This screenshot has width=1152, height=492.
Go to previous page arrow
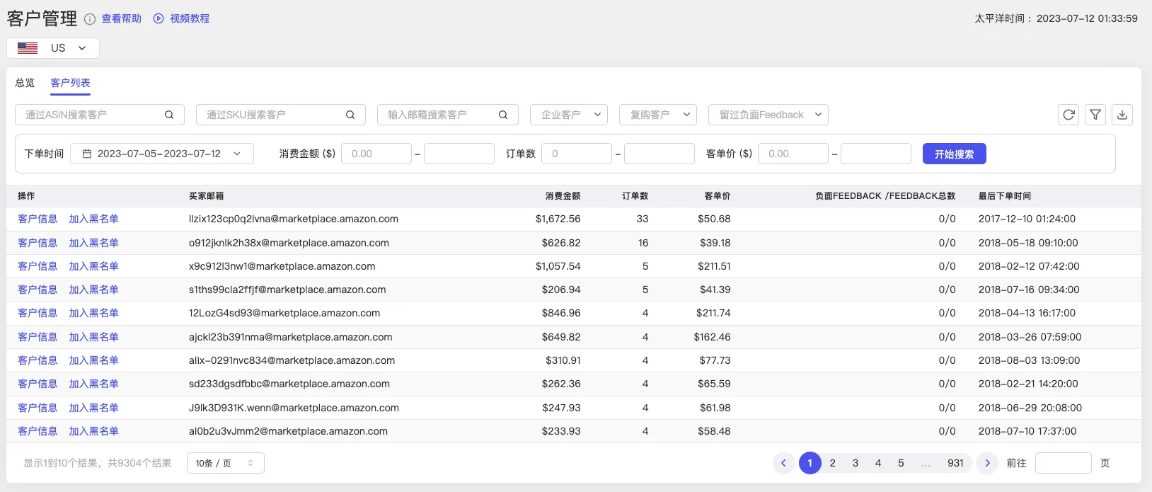783,463
